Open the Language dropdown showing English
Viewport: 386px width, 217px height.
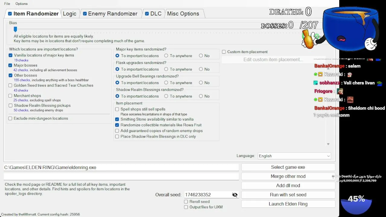click(294, 156)
